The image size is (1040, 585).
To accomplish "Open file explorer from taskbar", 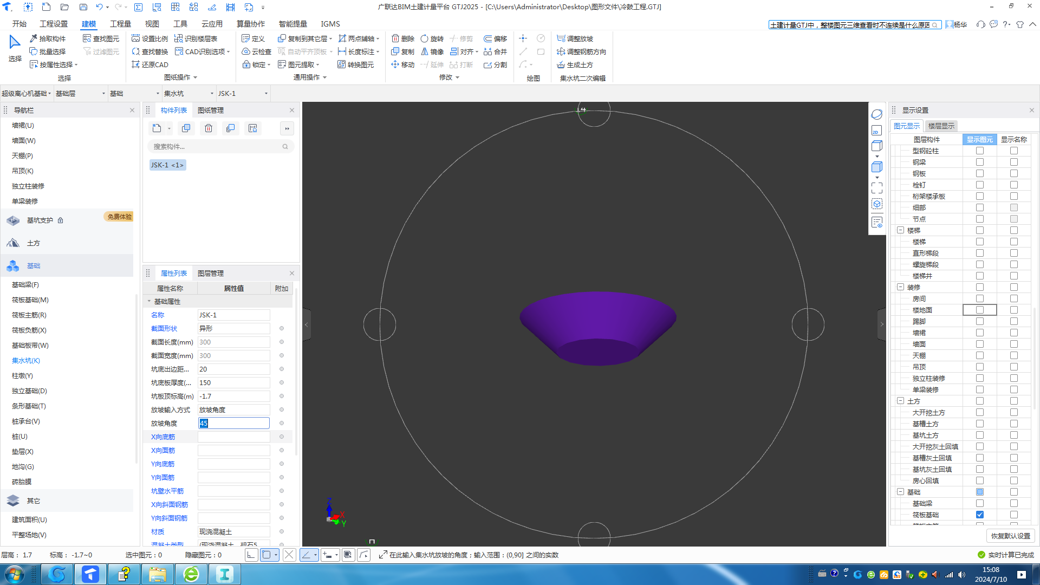I will (x=157, y=574).
